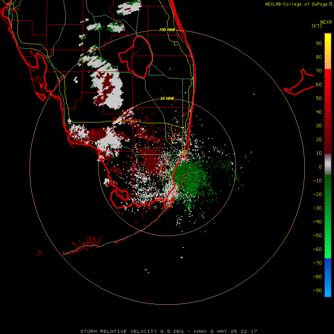
Task: Select the 70 value on the velocity scale
Action: [319, 71]
